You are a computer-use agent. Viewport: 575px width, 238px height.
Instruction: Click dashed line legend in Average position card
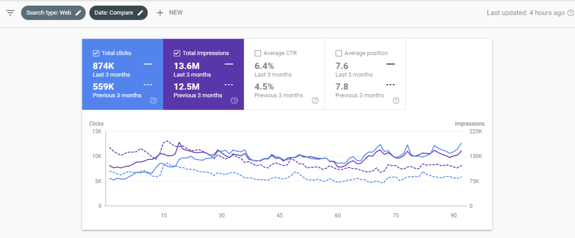click(x=390, y=85)
